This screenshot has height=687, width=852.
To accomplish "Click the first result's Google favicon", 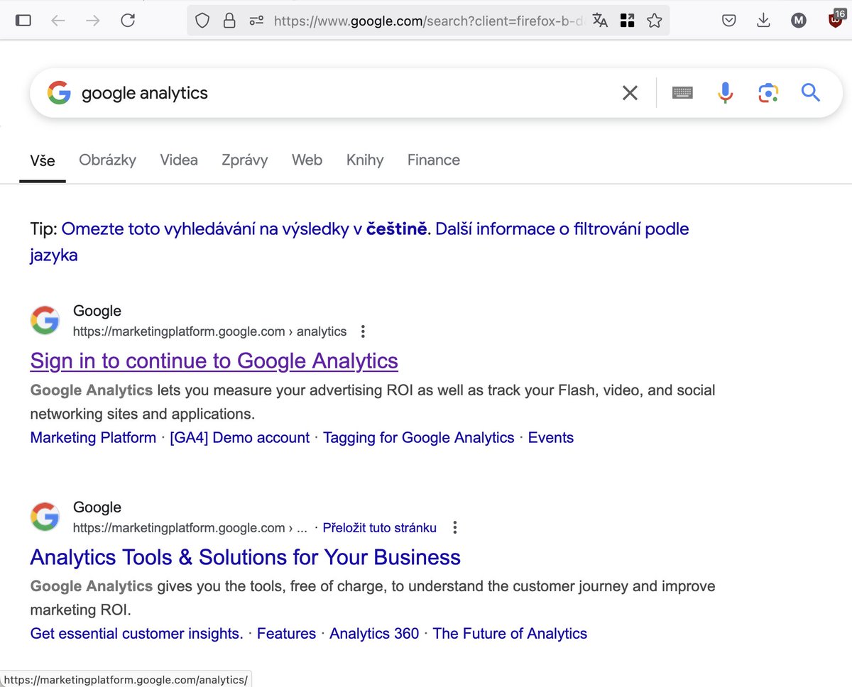I will [x=45, y=321].
